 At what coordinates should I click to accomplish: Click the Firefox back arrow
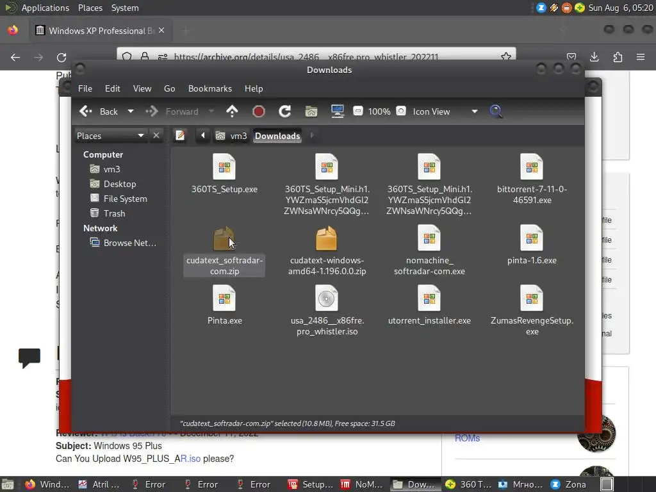[15, 57]
